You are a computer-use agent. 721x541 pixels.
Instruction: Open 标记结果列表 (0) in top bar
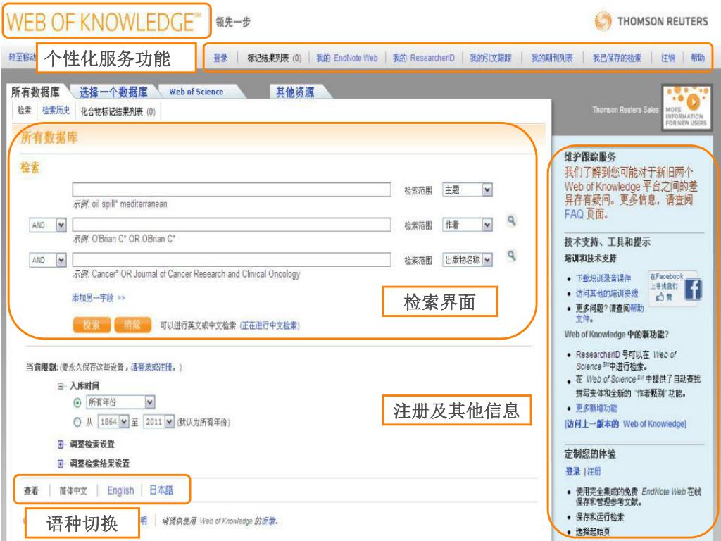tap(275, 58)
